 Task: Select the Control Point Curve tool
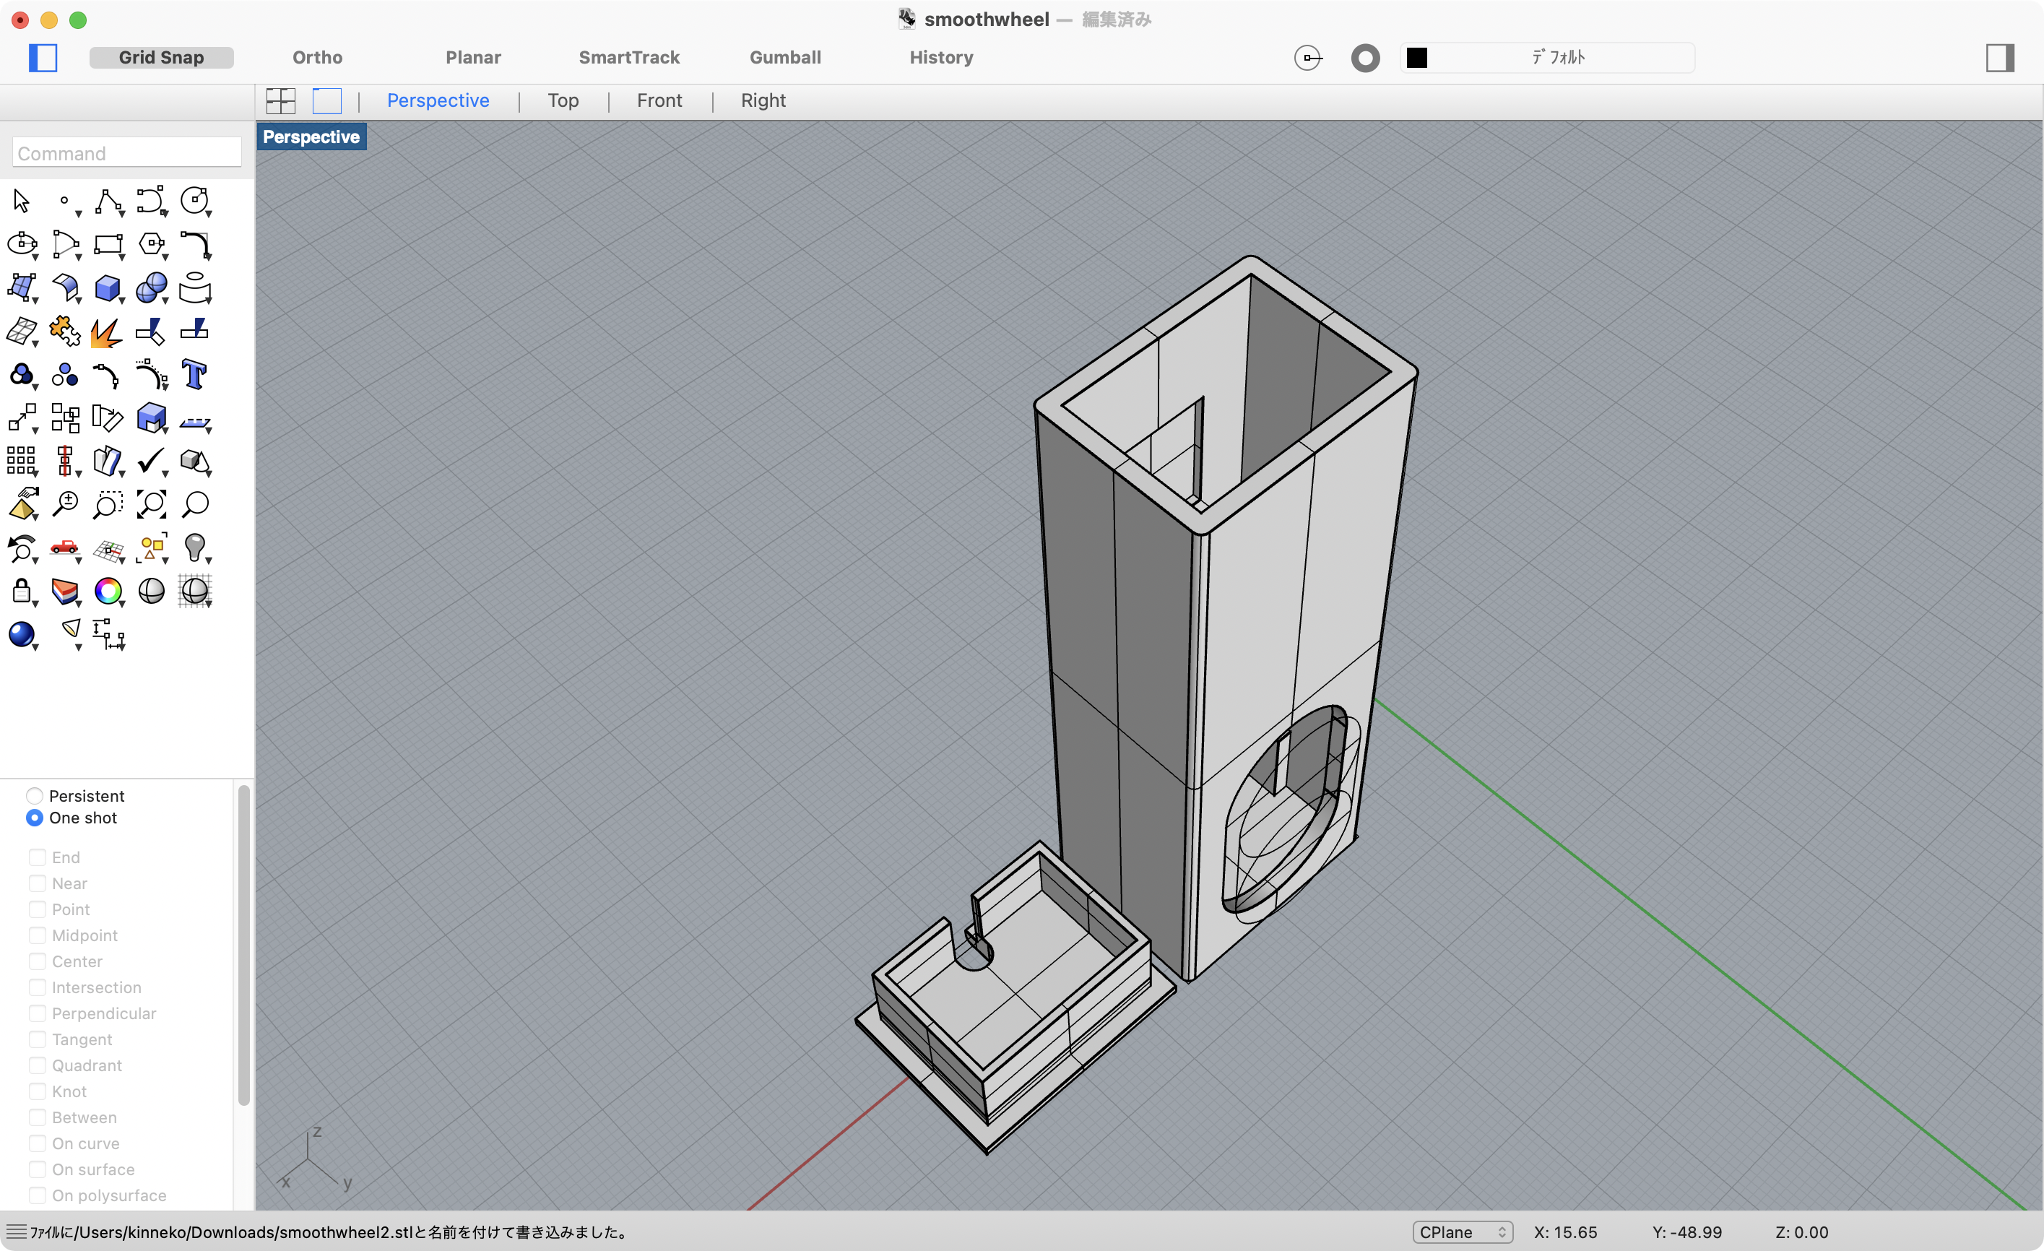pyautogui.click(x=152, y=201)
